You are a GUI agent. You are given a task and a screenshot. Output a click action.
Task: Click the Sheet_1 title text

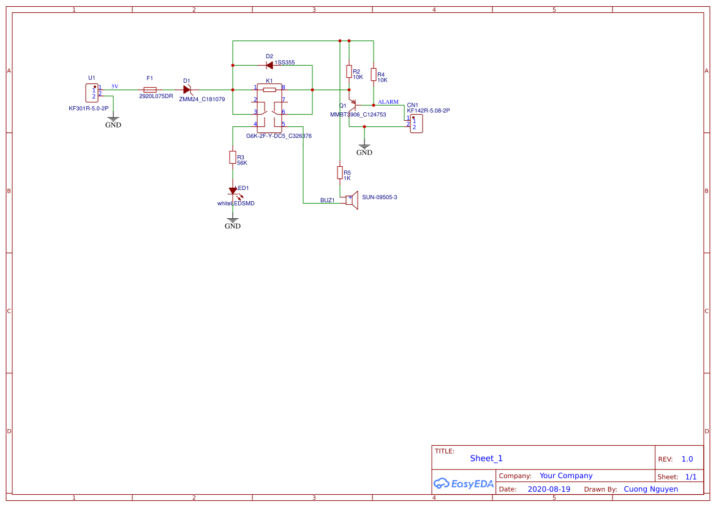[486, 458]
